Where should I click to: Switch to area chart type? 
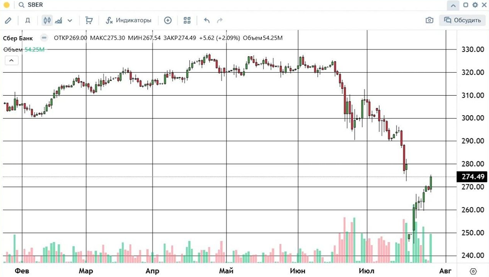pos(59,21)
